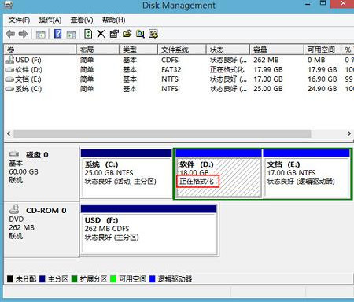Click the USD (F:) volume disc icon
This screenshot has height=302, width=354.
(9, 60)
